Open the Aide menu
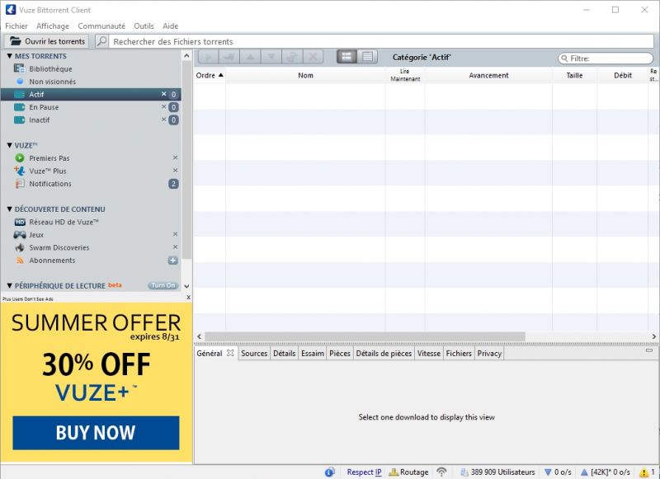 (171, 26)
